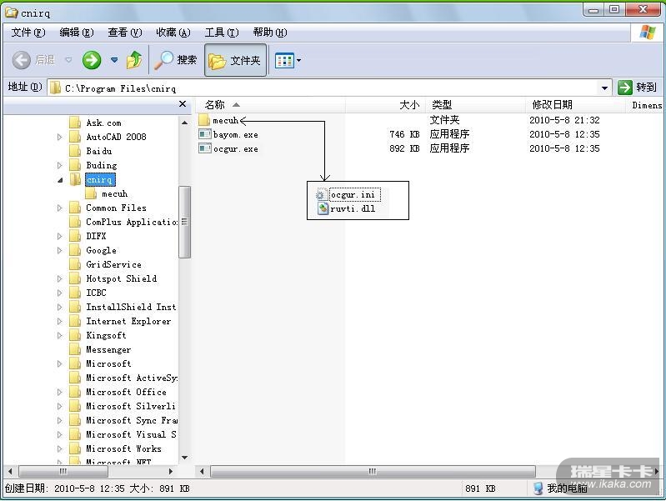Go up one folder level icon
666x501 pixels.
click(x=134, y=60)
